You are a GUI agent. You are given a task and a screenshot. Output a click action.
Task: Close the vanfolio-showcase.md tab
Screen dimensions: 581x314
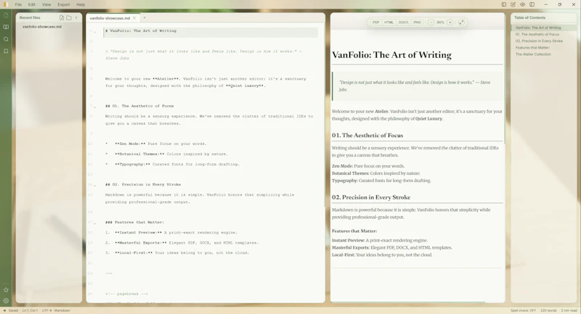[x=134, y=17]
